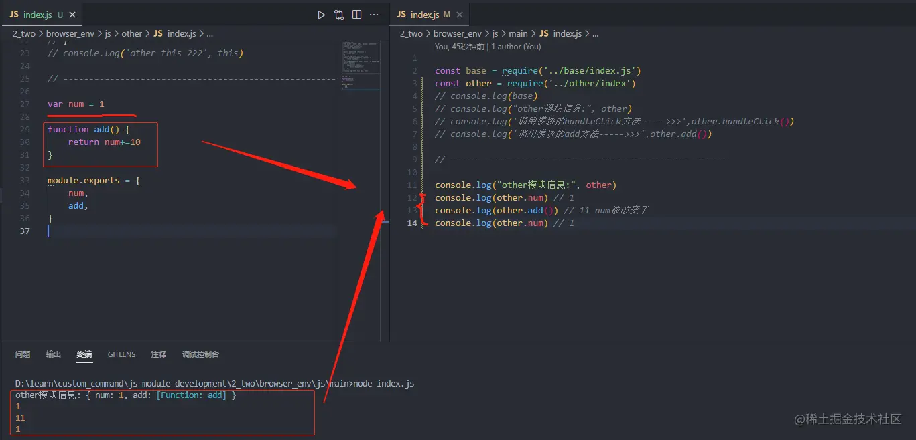The width and height of the screenshot is (916, 440).
Task: Click terminal output 'other模块信息: { num: 1...'
Action: click(125, 396)
